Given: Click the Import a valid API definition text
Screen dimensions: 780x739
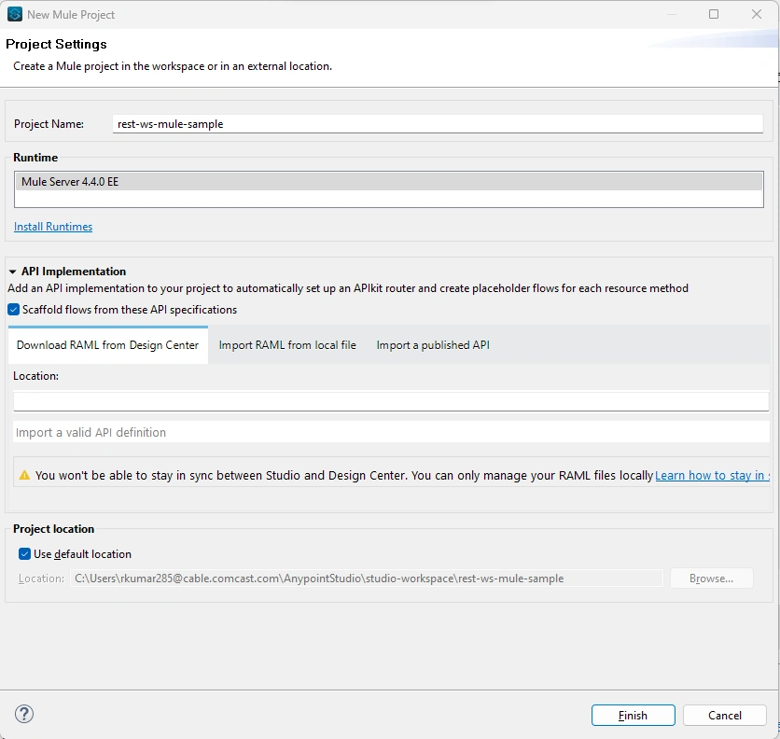Looking at the screenshot, I should tap(91, 432).
